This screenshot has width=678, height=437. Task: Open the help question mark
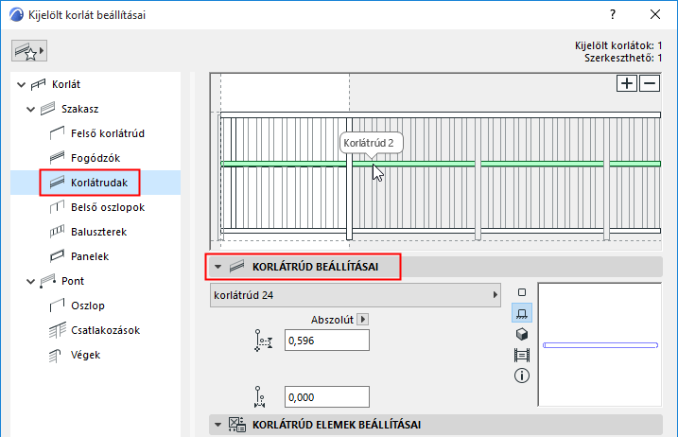[612, 15]
